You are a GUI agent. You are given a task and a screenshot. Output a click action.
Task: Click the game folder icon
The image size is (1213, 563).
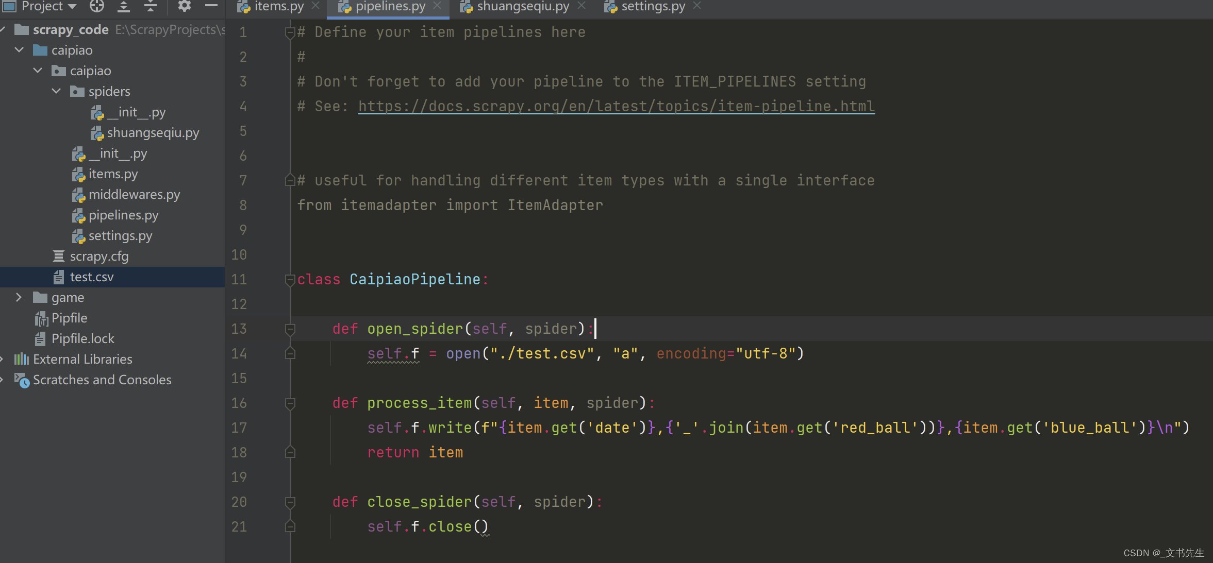[40, 297]
